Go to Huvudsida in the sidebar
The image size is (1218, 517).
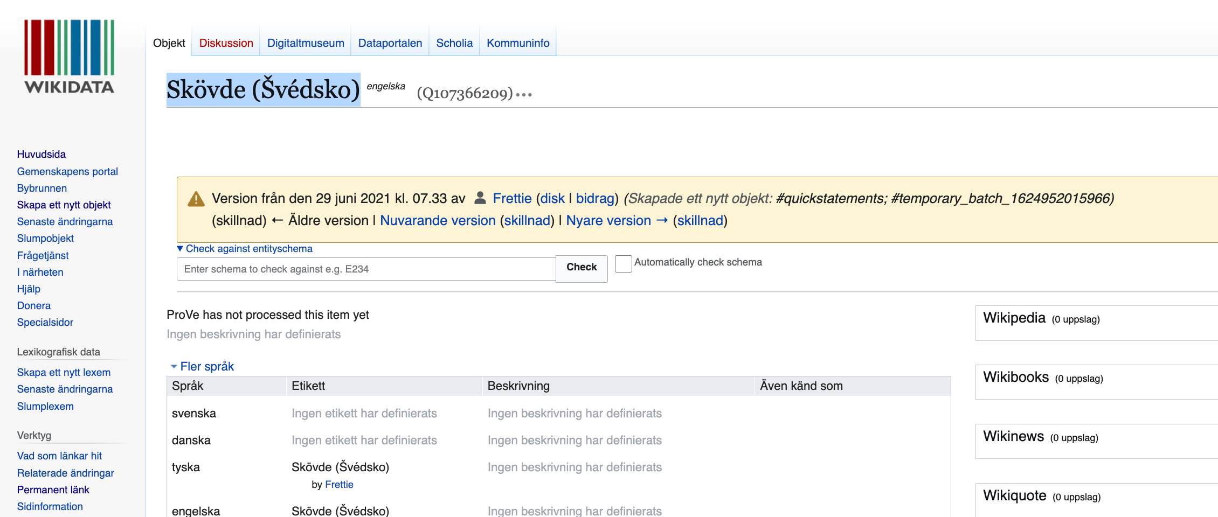point(41,154)
